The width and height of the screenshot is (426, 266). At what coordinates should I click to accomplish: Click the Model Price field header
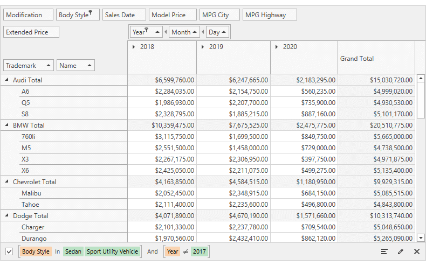173,15
